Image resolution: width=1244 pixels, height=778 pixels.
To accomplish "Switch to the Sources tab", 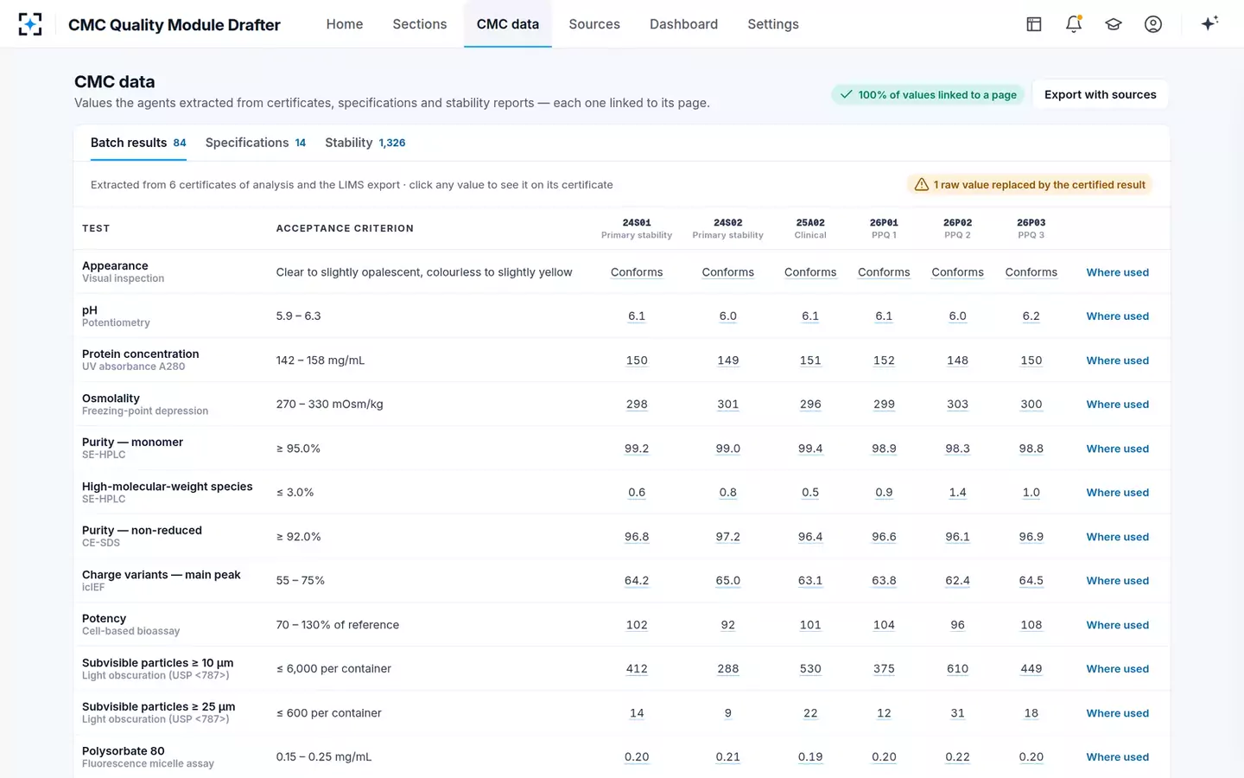I will [x=594, y=24].
